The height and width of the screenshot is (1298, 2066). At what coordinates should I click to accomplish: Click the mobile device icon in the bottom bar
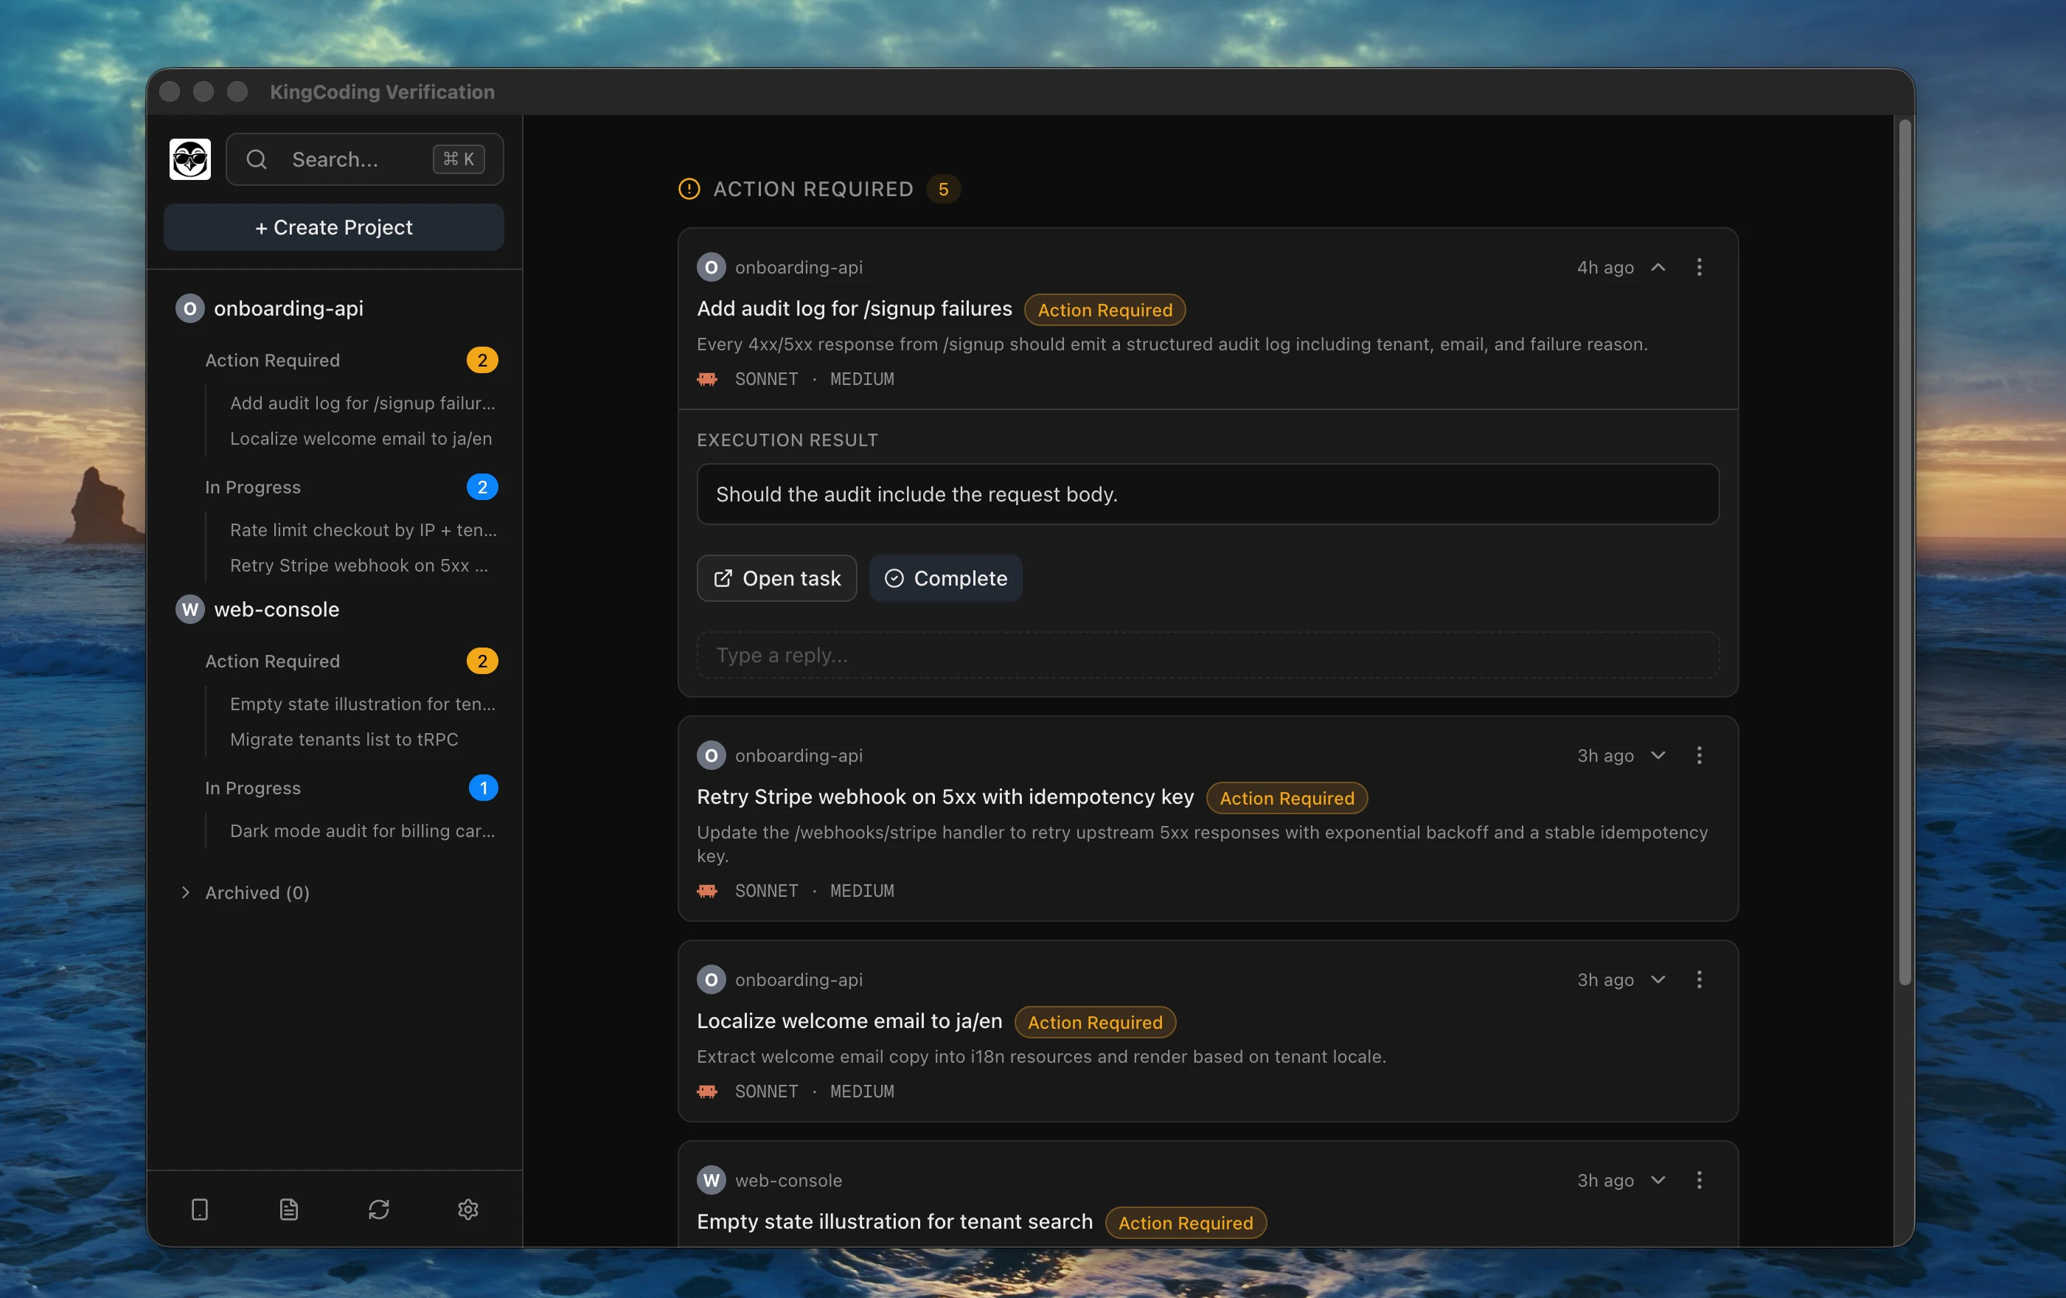(200, 1209)
